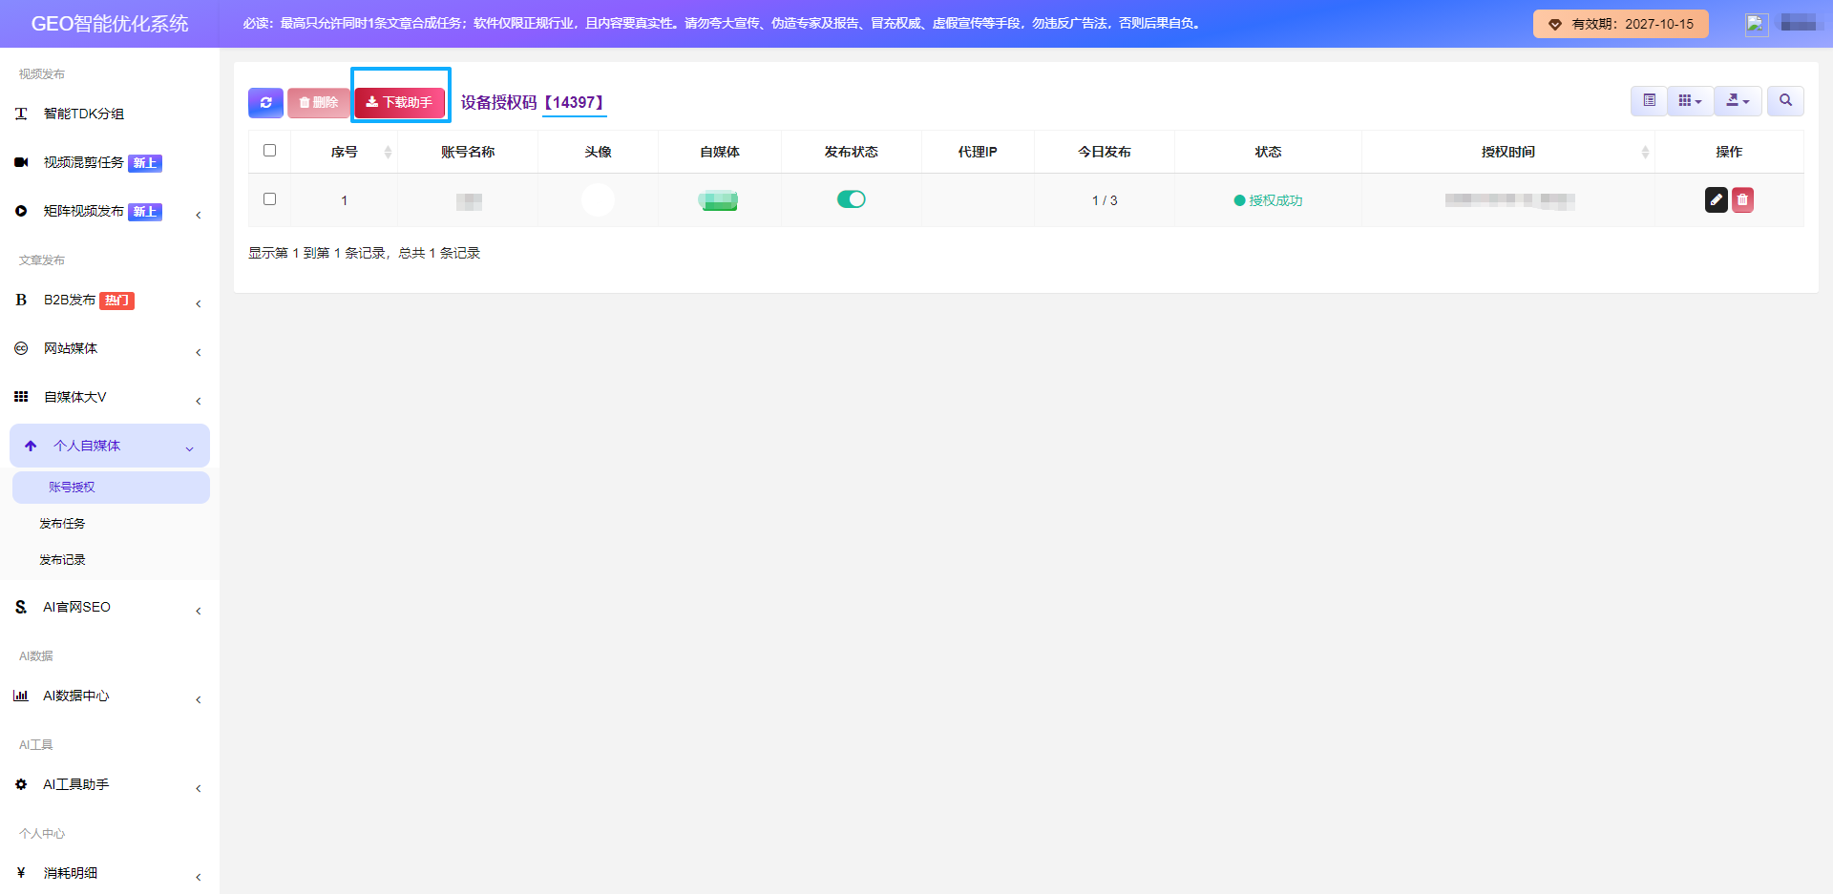Check the checkbox for row 1
The height and width of the screenshot is (894, 1833).
269,199
